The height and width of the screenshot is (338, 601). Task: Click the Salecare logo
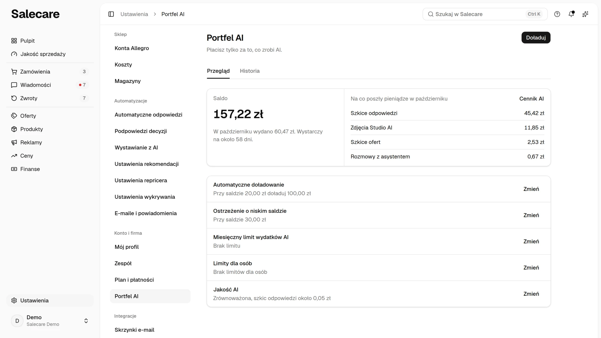click(35, 14)
